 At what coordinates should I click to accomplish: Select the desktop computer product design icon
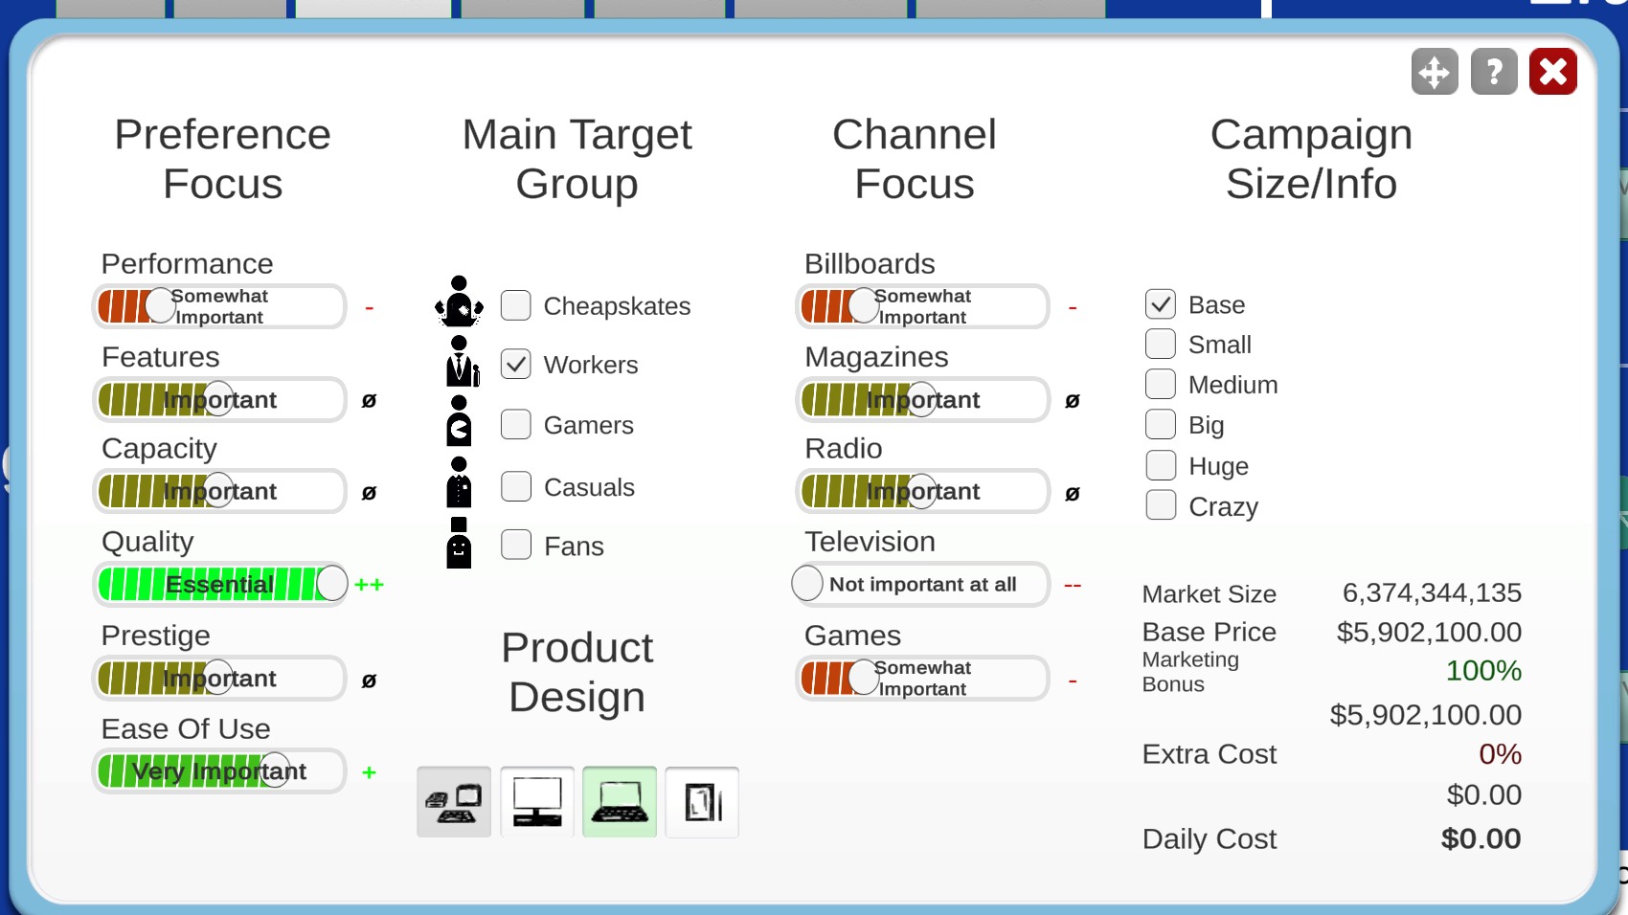[x=537, y=802]
